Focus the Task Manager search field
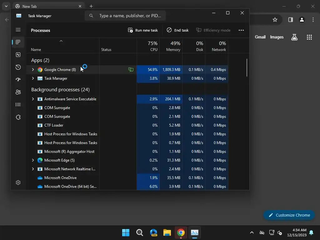Screen dimensions: 320x240 (x=125, y=16)
